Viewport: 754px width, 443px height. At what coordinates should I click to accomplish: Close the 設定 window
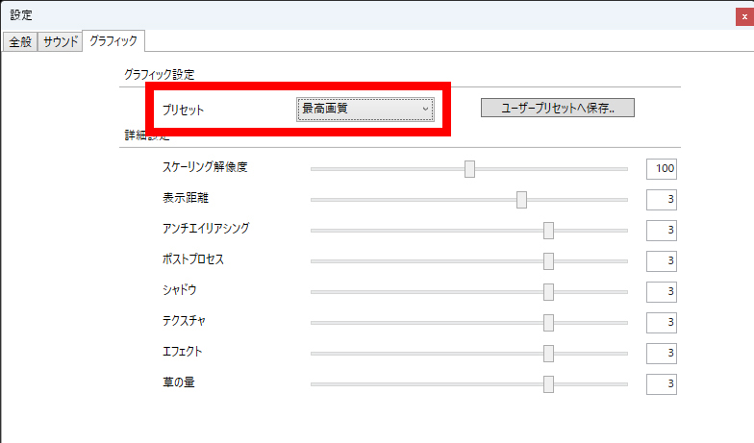pos(744,17)
